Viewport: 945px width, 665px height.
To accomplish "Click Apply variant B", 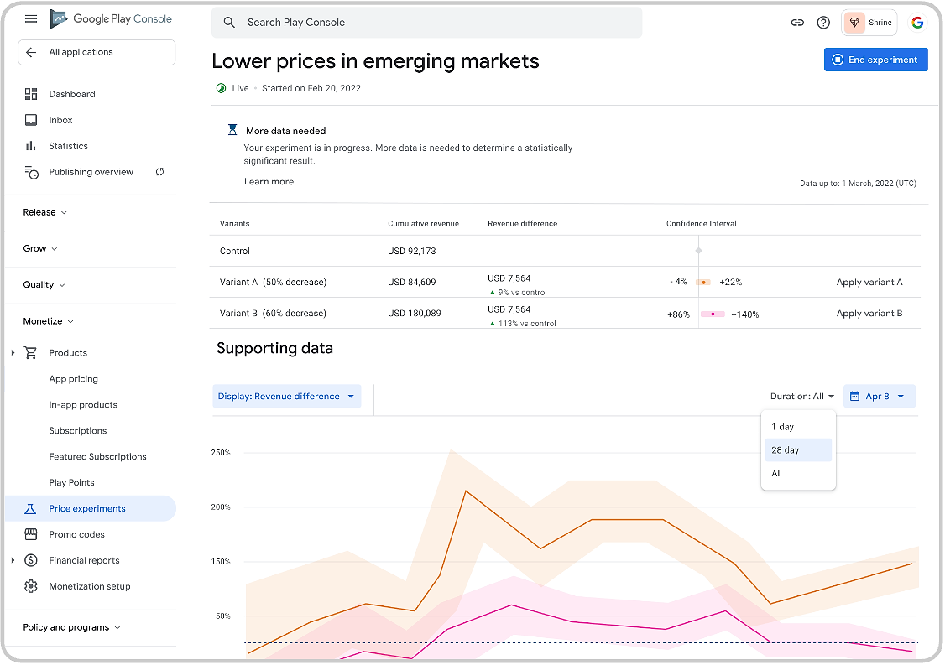I will tap(869, 314).
